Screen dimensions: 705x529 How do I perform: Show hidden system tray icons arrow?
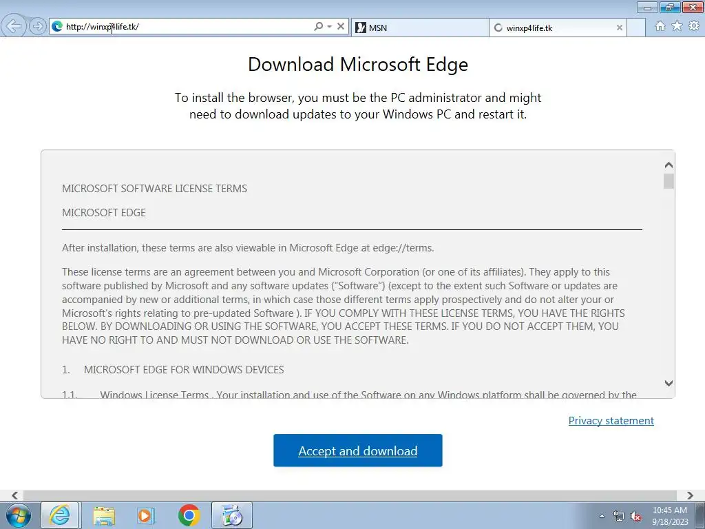(x=602, y=516)
